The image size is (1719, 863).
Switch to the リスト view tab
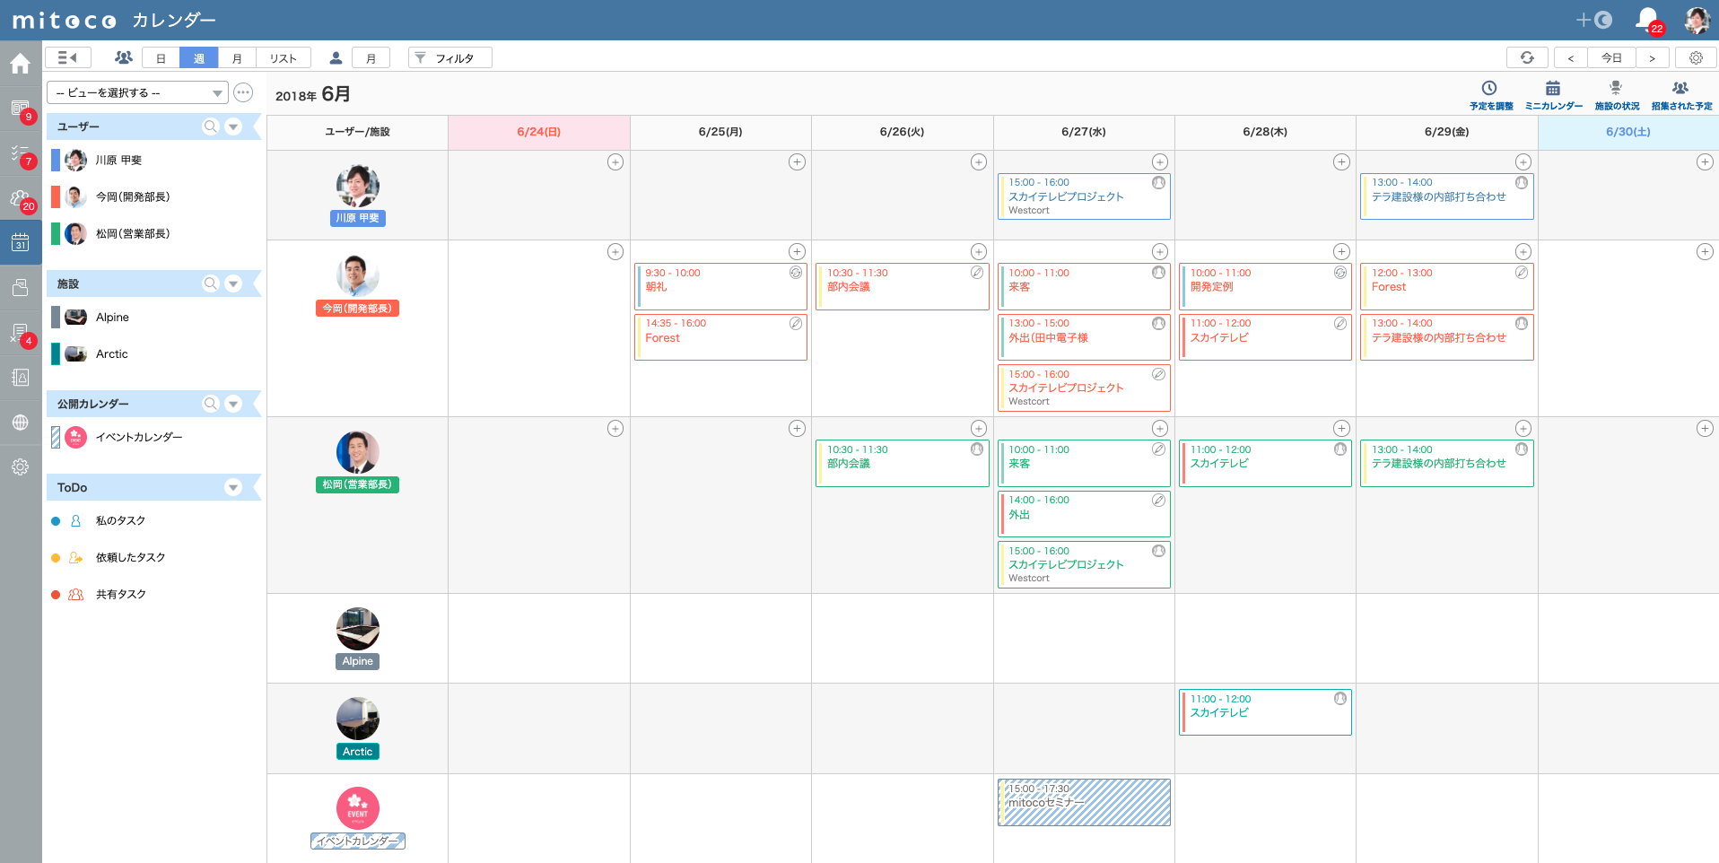284,58
